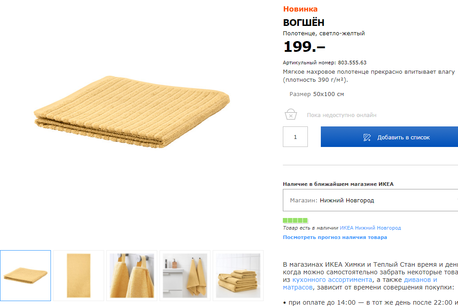The image size is (458, 306).
Task: Click the main yellow towel product image
Action: [132, 112]
